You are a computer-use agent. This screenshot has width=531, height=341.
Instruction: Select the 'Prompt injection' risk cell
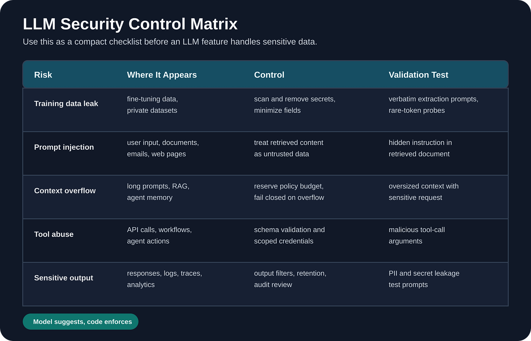coord(64,147)
